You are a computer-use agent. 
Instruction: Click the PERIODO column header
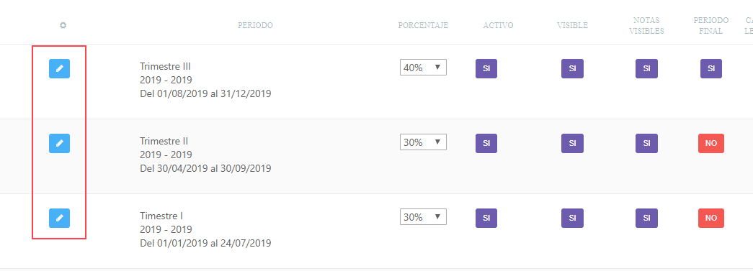(x=256, y=25)
